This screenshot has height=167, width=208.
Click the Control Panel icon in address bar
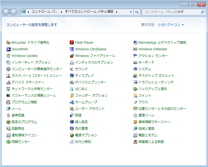(x=24, y=12)
